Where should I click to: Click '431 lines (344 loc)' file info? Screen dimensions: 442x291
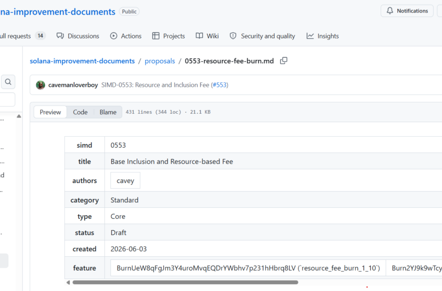(153, 112)
